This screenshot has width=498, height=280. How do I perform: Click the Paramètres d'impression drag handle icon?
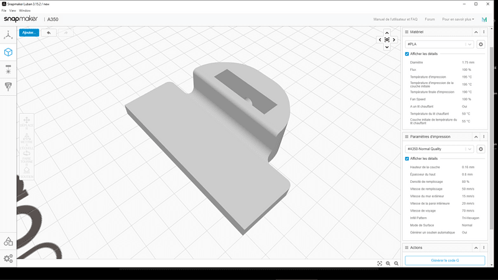pyautogui.click(x=406, y=136)
